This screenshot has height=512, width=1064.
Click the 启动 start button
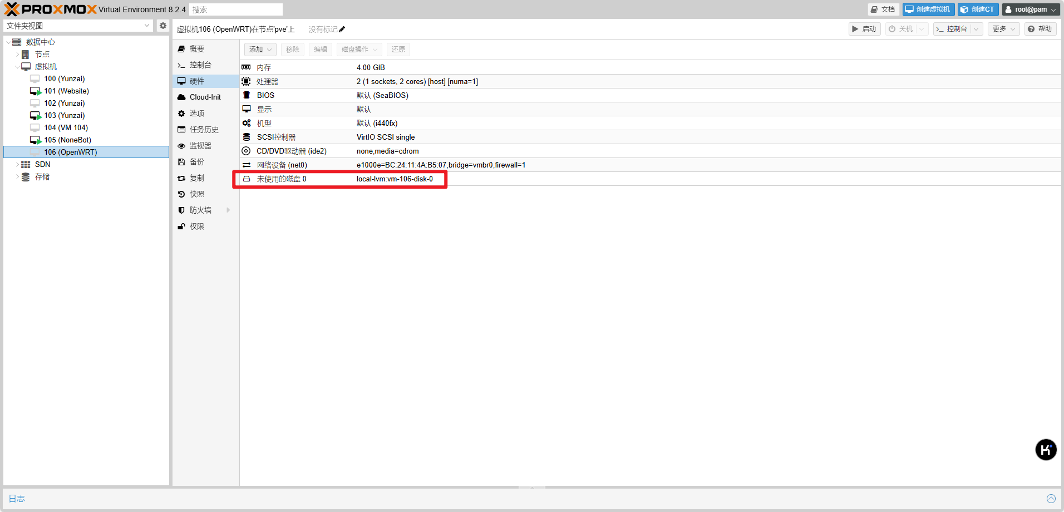(864, 29)
